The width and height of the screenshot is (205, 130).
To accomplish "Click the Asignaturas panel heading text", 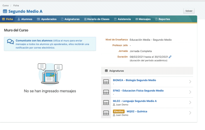I will pos(116,71).
